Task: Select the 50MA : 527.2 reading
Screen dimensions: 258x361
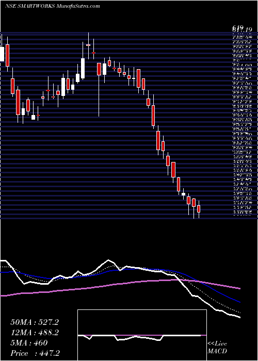Action: pos(35,322)
